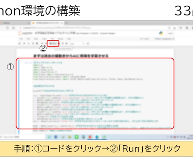
Task: Reload the page with the browser refresh icon
Action: pos(7,28)
